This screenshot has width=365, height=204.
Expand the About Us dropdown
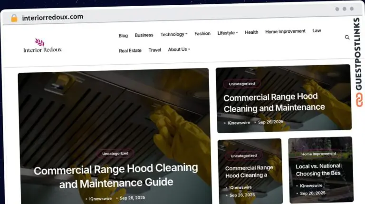[179, 49]
